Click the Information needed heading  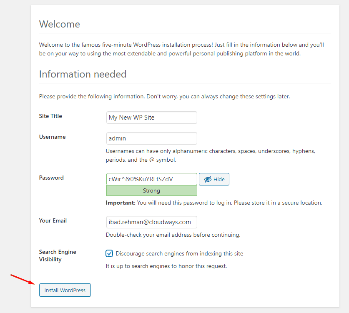(x=83, y=74)
